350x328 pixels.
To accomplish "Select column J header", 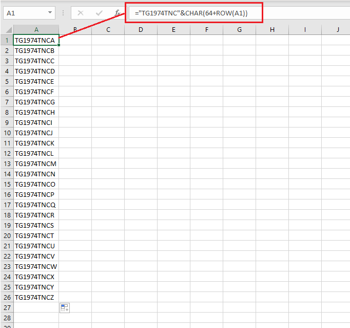I will [x=336, y=29].
